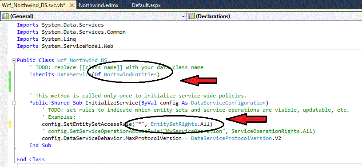The width and height of the screenshot is (362, 167).
Task: Open the Default.aspx tab
Action: [146, 5]
